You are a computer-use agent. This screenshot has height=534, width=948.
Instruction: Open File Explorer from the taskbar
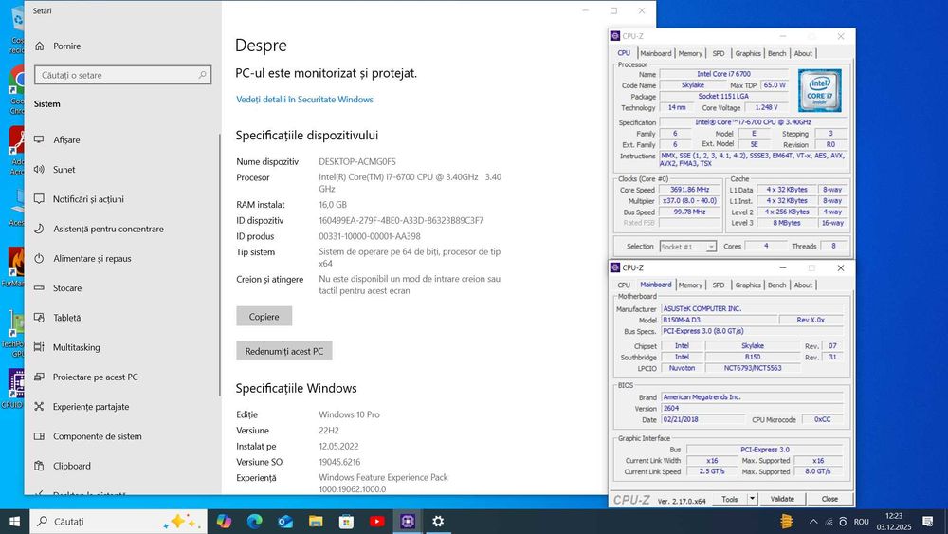(x=316, y=522)
